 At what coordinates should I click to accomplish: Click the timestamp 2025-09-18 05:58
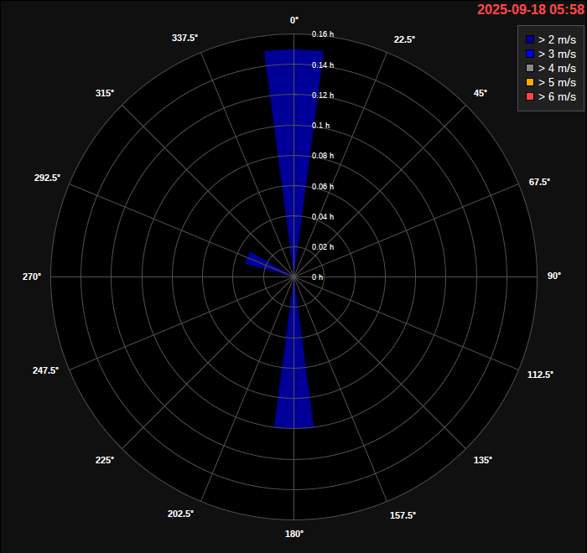pyautogui.click(x=531, y=9)
